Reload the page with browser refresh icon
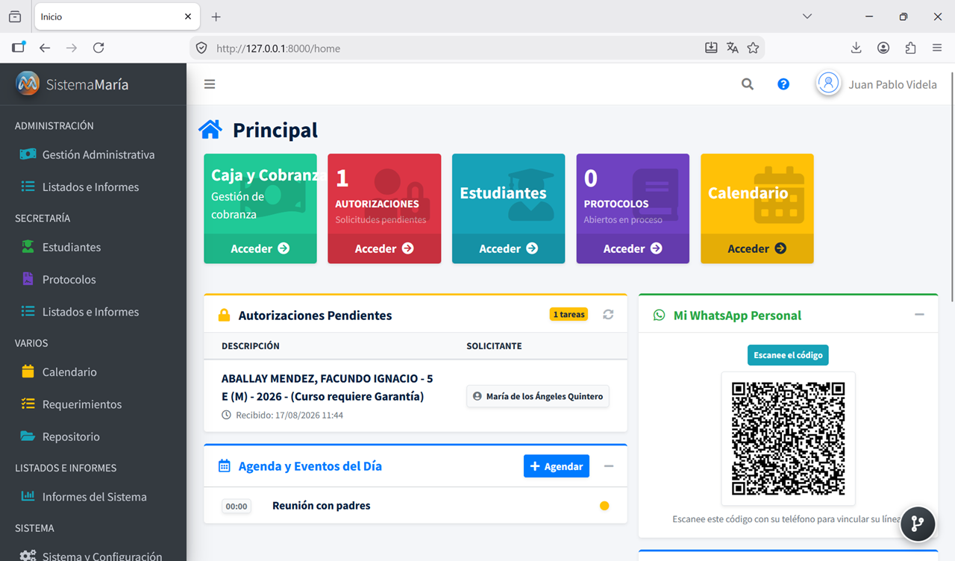 98,48
